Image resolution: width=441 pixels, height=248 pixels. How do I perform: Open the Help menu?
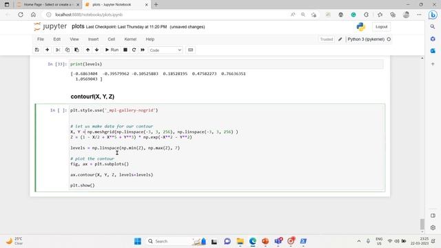point(150,39)
